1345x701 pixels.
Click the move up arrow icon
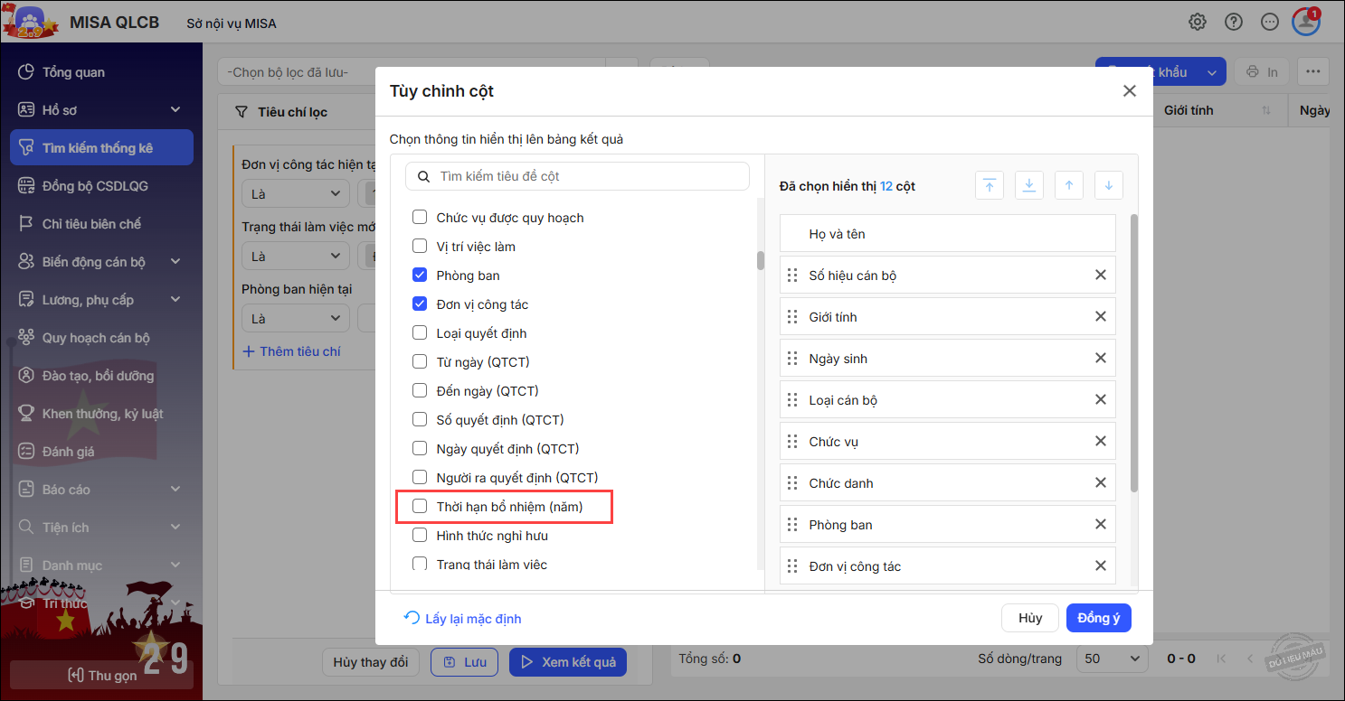pos(1068,185)
